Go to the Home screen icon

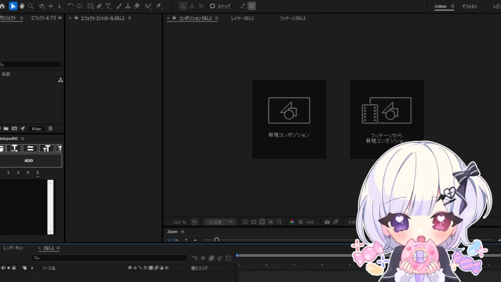[2, 6]
